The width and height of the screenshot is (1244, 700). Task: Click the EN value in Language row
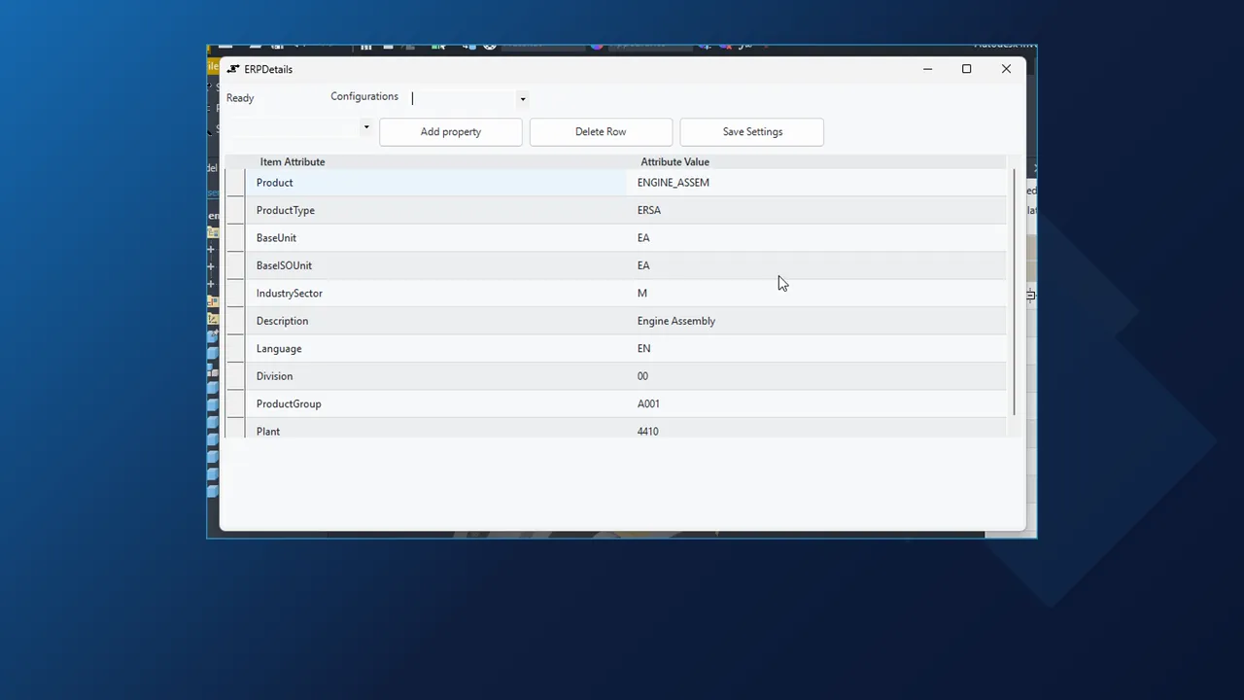[817, 349]
